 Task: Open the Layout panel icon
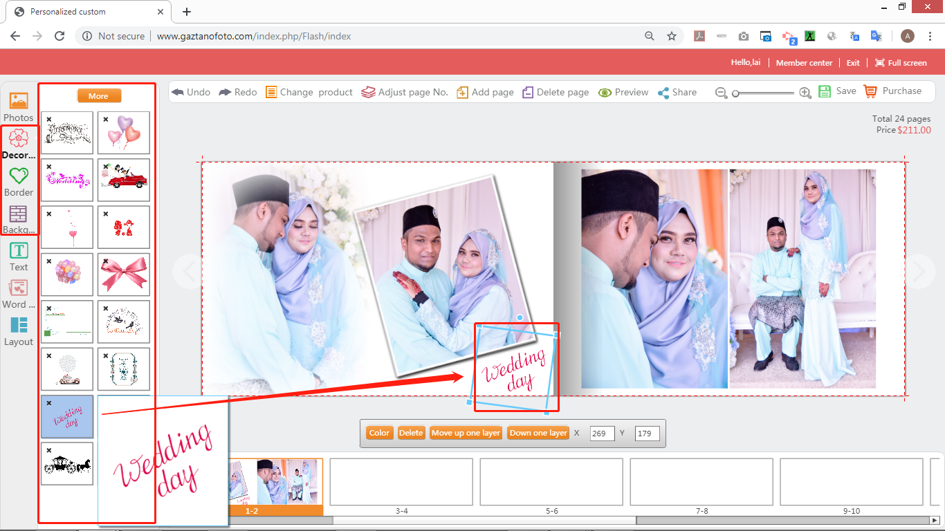(19, 326)
